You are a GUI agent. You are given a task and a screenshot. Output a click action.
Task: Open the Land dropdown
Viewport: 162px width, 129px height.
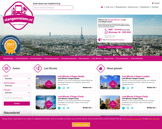17,79
